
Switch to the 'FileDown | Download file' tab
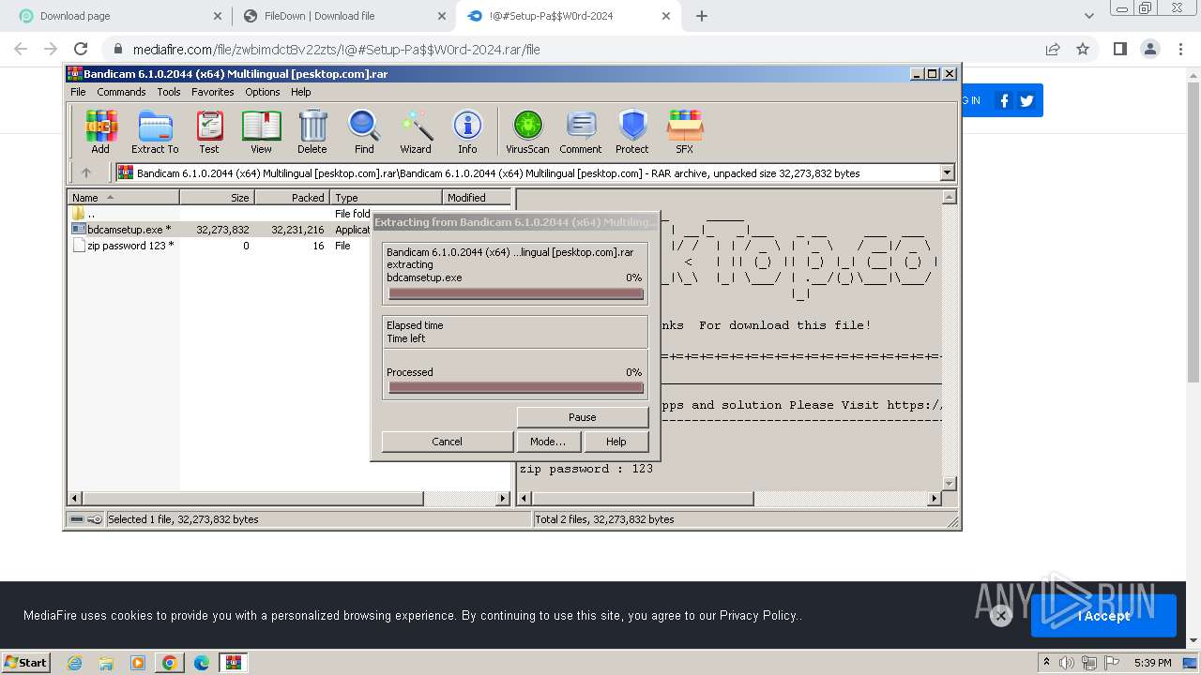click(343, 16)
